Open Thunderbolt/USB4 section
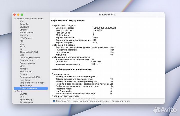Screen dimensions: 180x116 pos(29,52)
